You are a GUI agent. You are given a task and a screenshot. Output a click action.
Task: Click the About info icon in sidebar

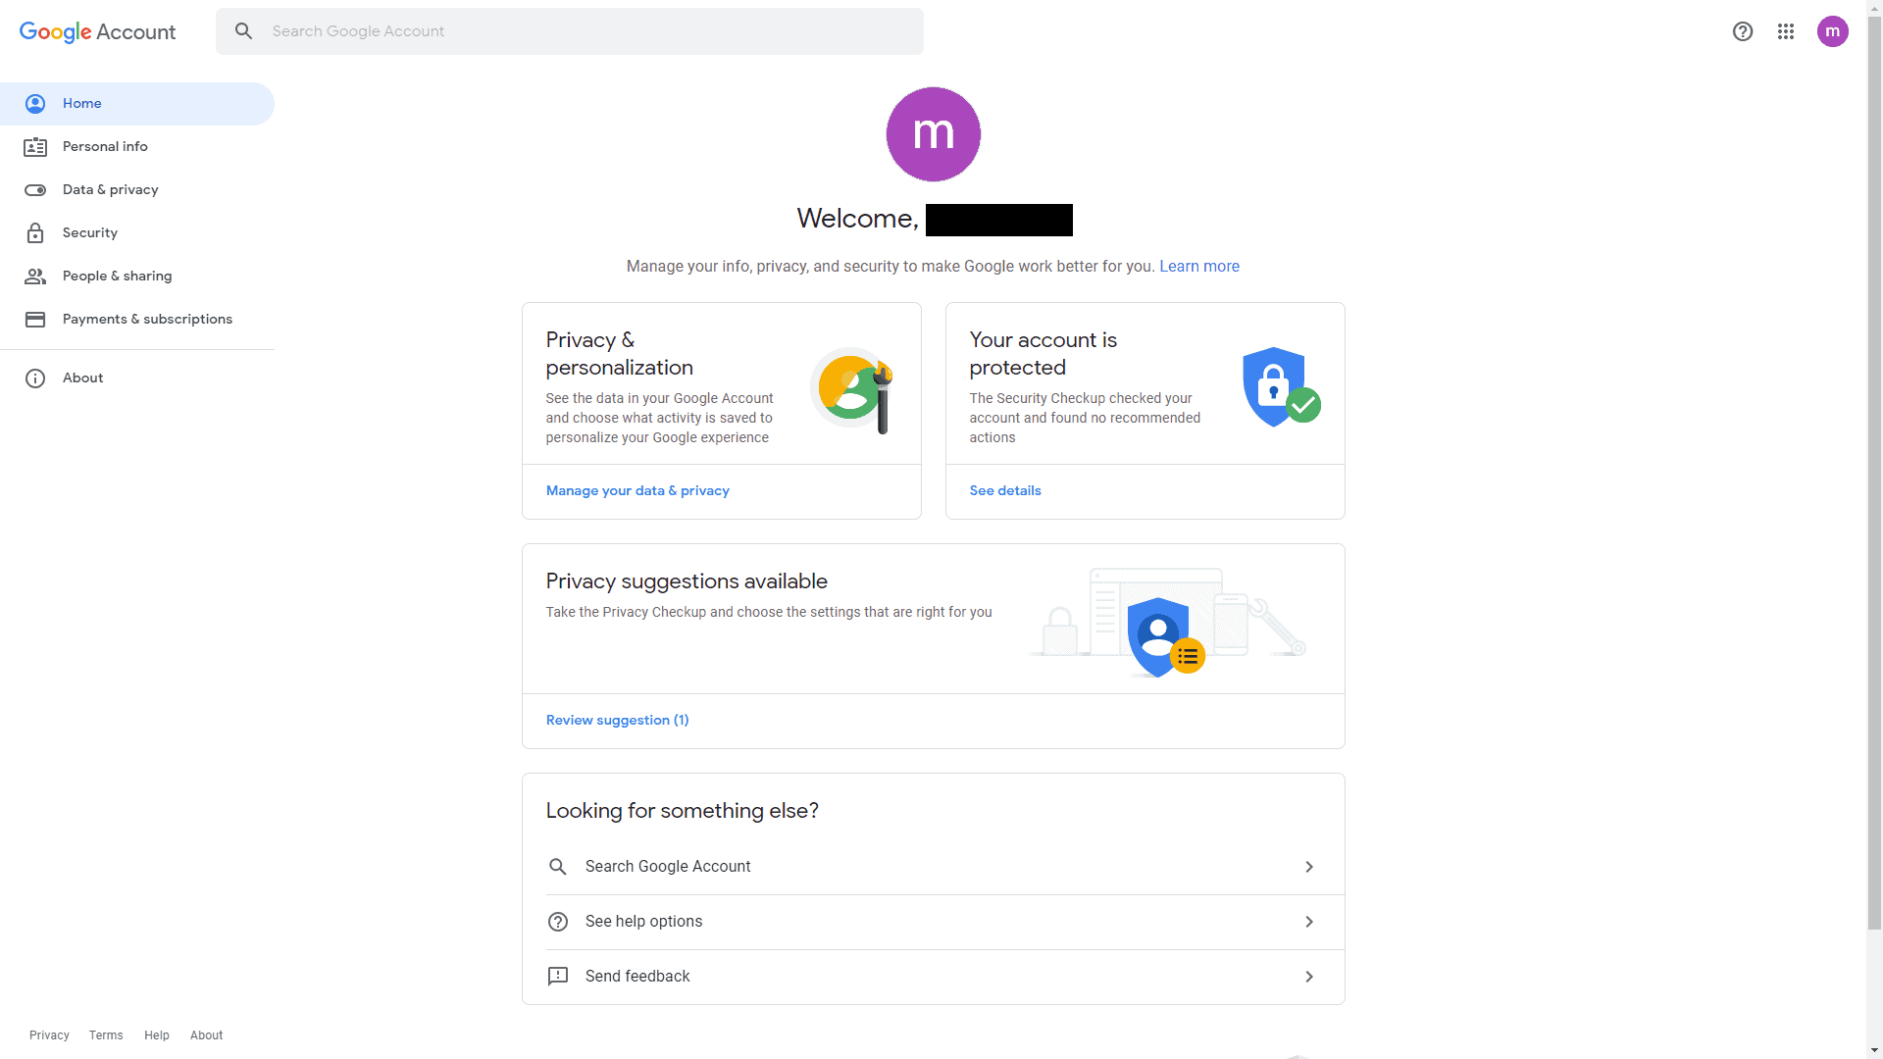coord(35,378)
